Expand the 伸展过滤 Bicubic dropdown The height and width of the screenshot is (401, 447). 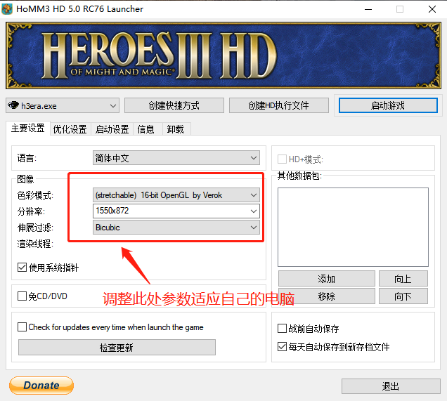176,228
